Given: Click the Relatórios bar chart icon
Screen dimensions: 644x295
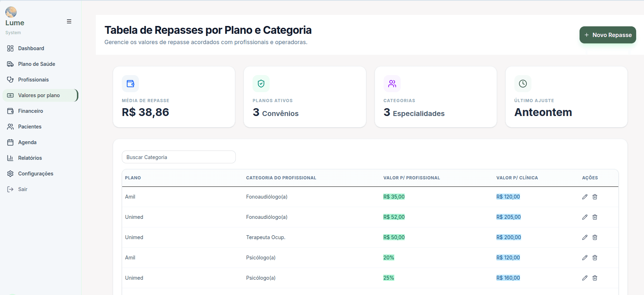Looking at the screenshot, I should 10,158.
